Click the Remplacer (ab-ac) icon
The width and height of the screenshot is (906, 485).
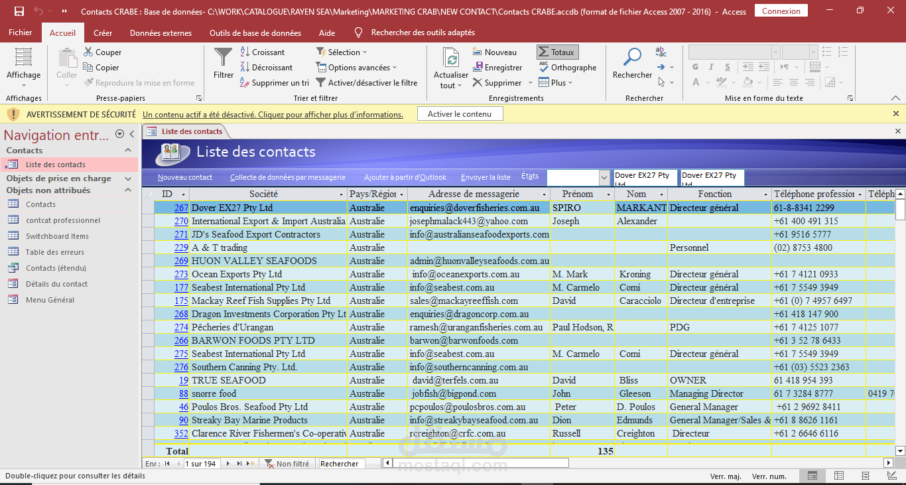click(x=661, y=52)
